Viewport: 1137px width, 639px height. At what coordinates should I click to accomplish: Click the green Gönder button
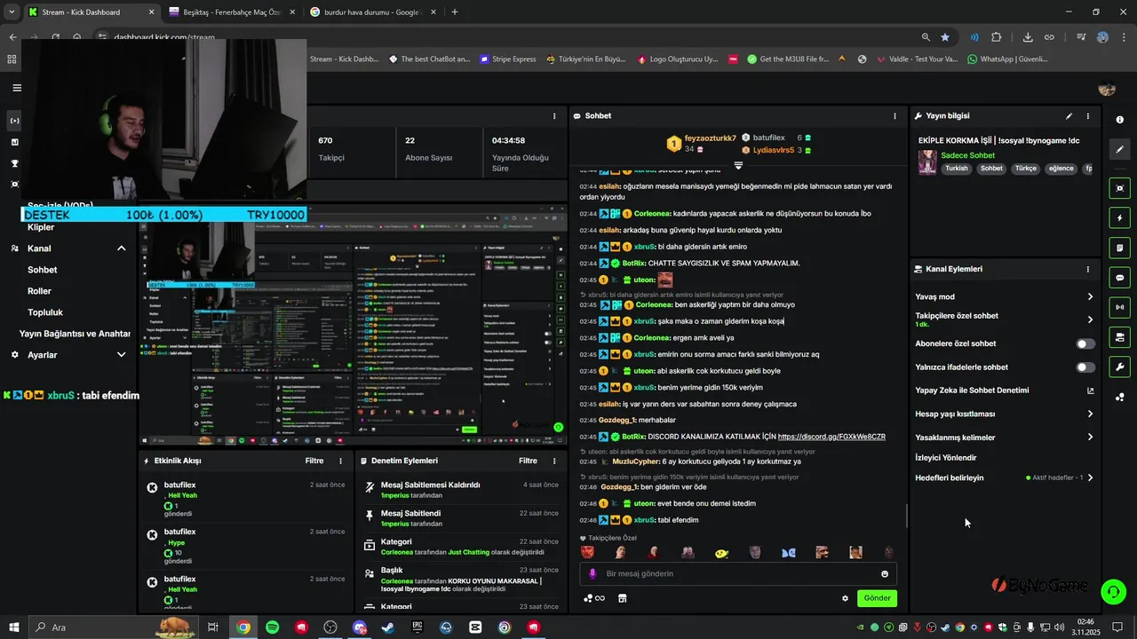click(x=877, y=598)
